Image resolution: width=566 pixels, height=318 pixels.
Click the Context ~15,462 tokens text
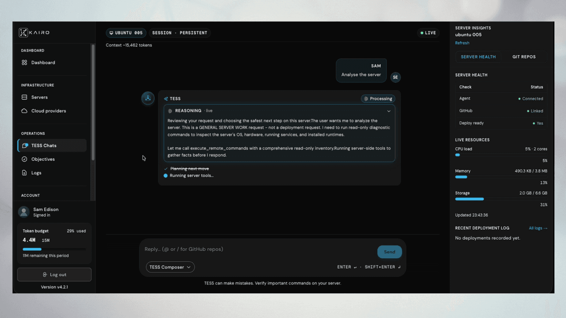click(x=129, y=45)
